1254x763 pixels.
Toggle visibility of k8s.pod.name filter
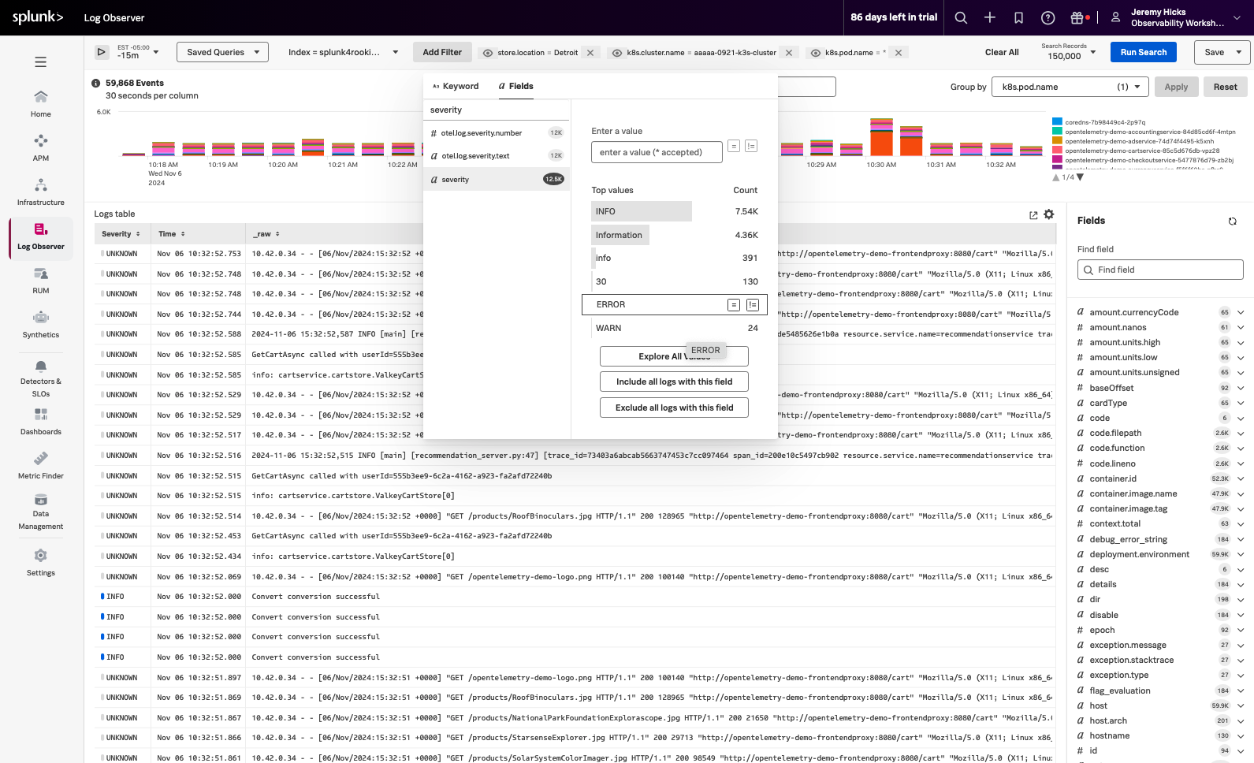click(x=816, y=53)
